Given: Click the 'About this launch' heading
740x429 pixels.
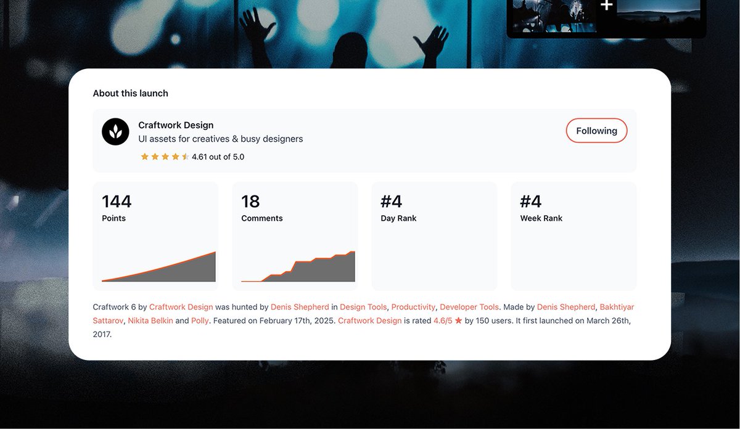Looking at the screenshot, I should point(131,94).
